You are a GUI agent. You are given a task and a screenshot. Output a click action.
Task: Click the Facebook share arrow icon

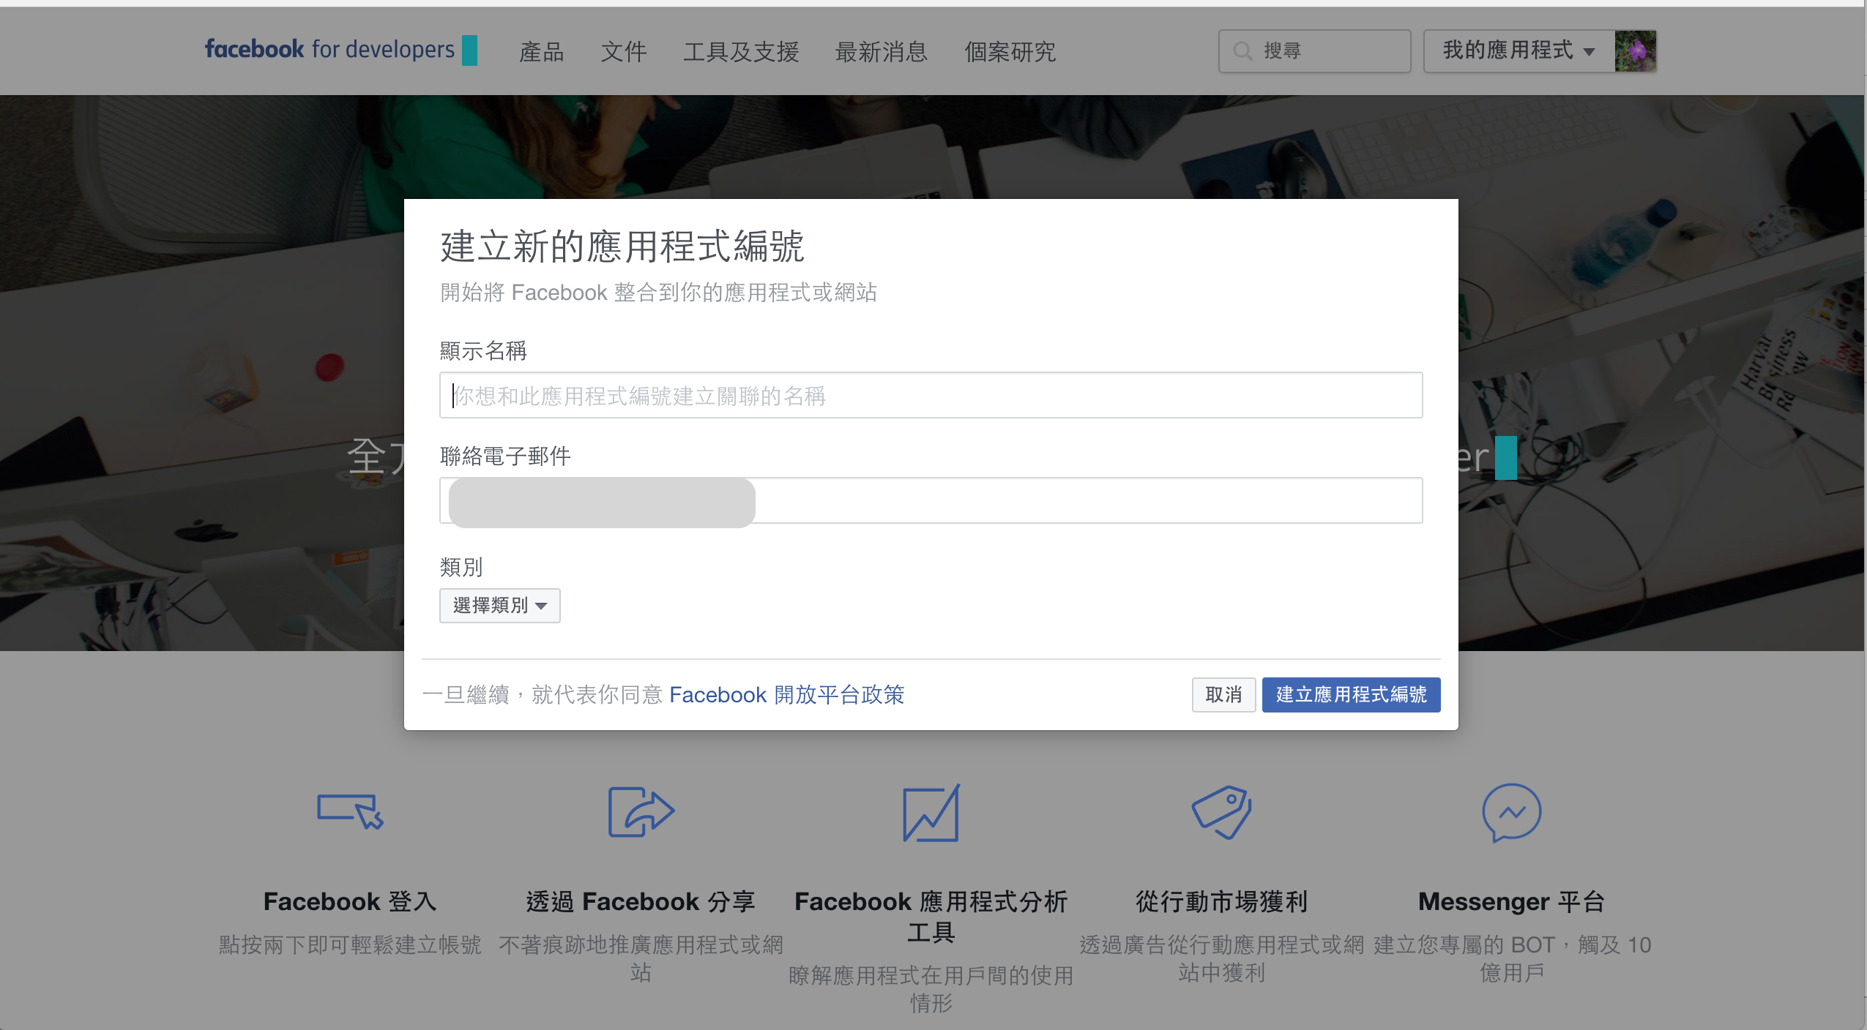point(641,811)
